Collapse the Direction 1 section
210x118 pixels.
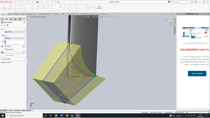point(25,36)
